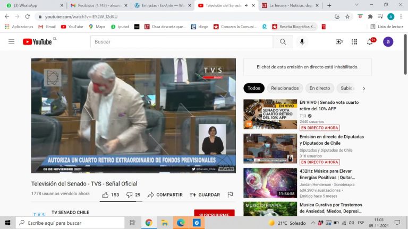Click the page vertical scrollbar

[405, 55]
